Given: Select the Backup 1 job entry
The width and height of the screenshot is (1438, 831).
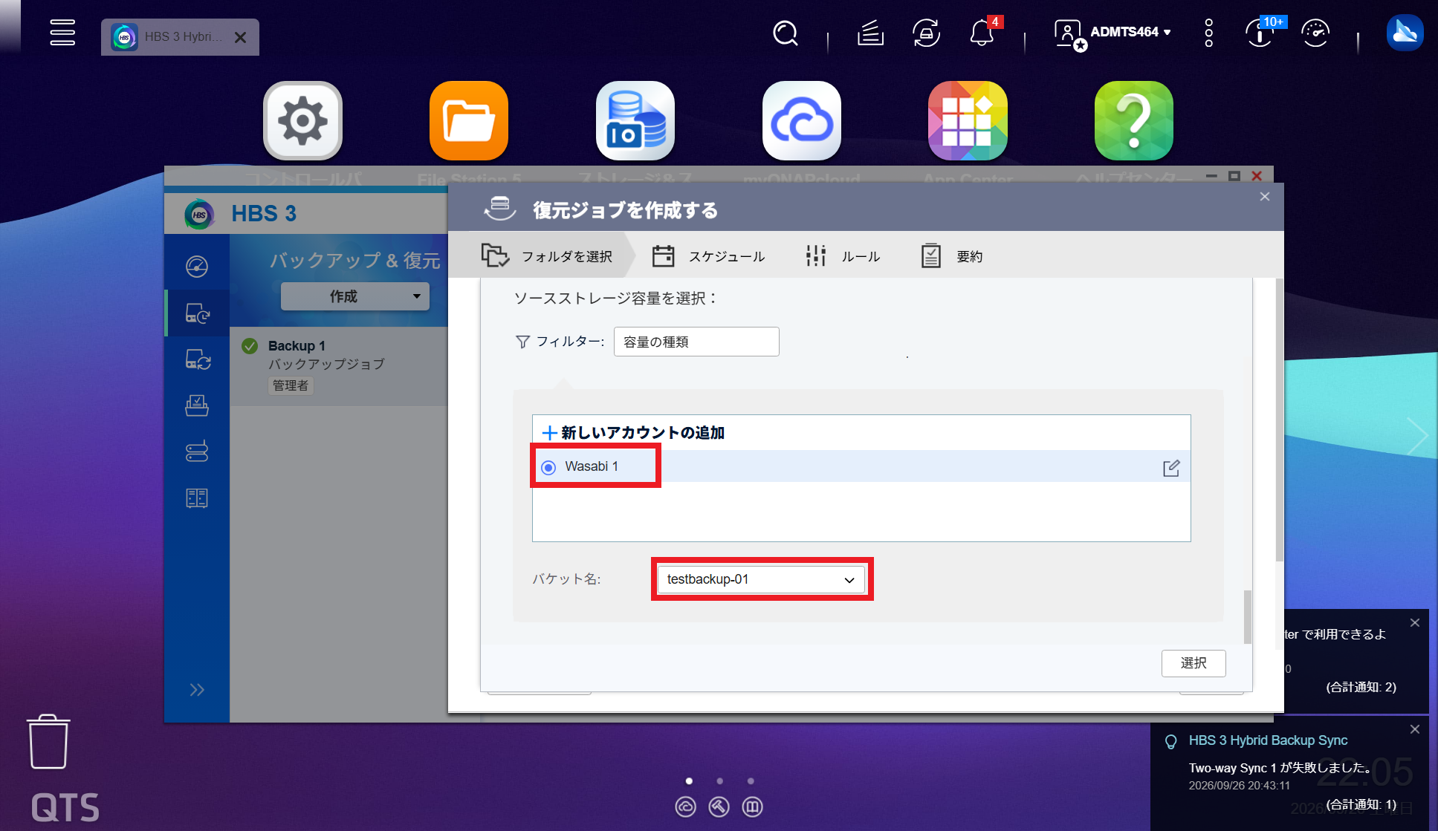Looking at the screenshot, I should pyautogui.click(x=339, y=365).
